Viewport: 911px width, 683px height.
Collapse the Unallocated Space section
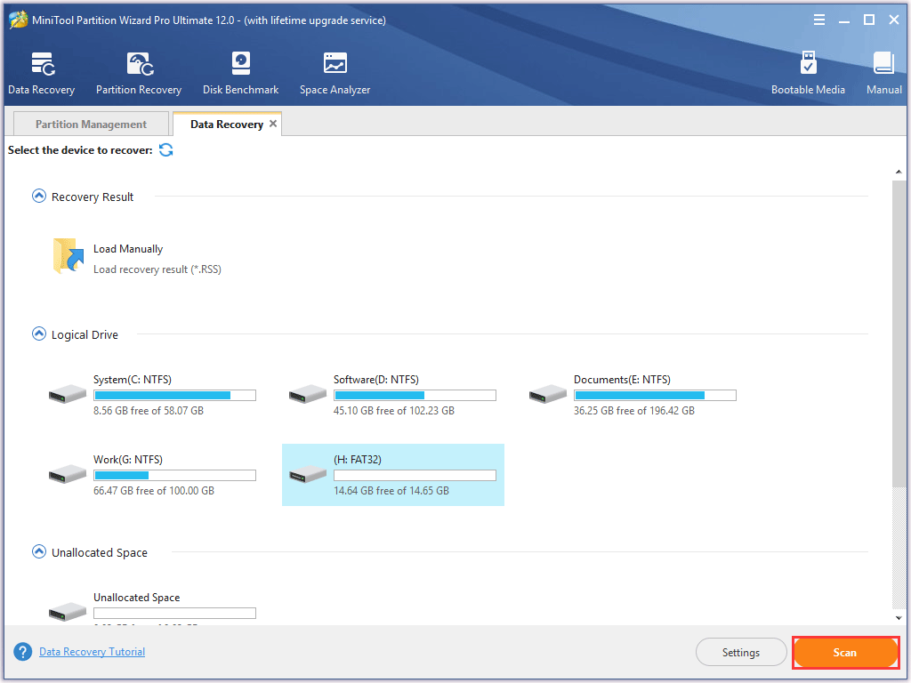(x=39, y=552)
